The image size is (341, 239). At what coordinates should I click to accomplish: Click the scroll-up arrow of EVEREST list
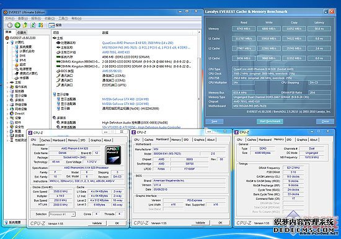(x=199, y=32)
